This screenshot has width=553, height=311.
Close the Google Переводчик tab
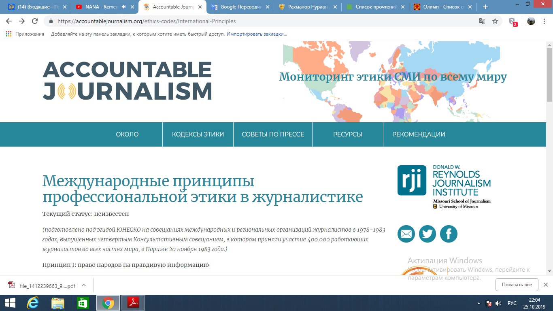pos(267,7)
